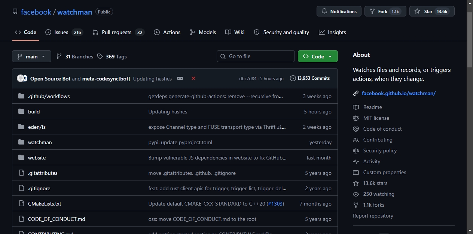Click the Go to file search field
Viewport: 473px width, 234px height.
click(256, 56)
